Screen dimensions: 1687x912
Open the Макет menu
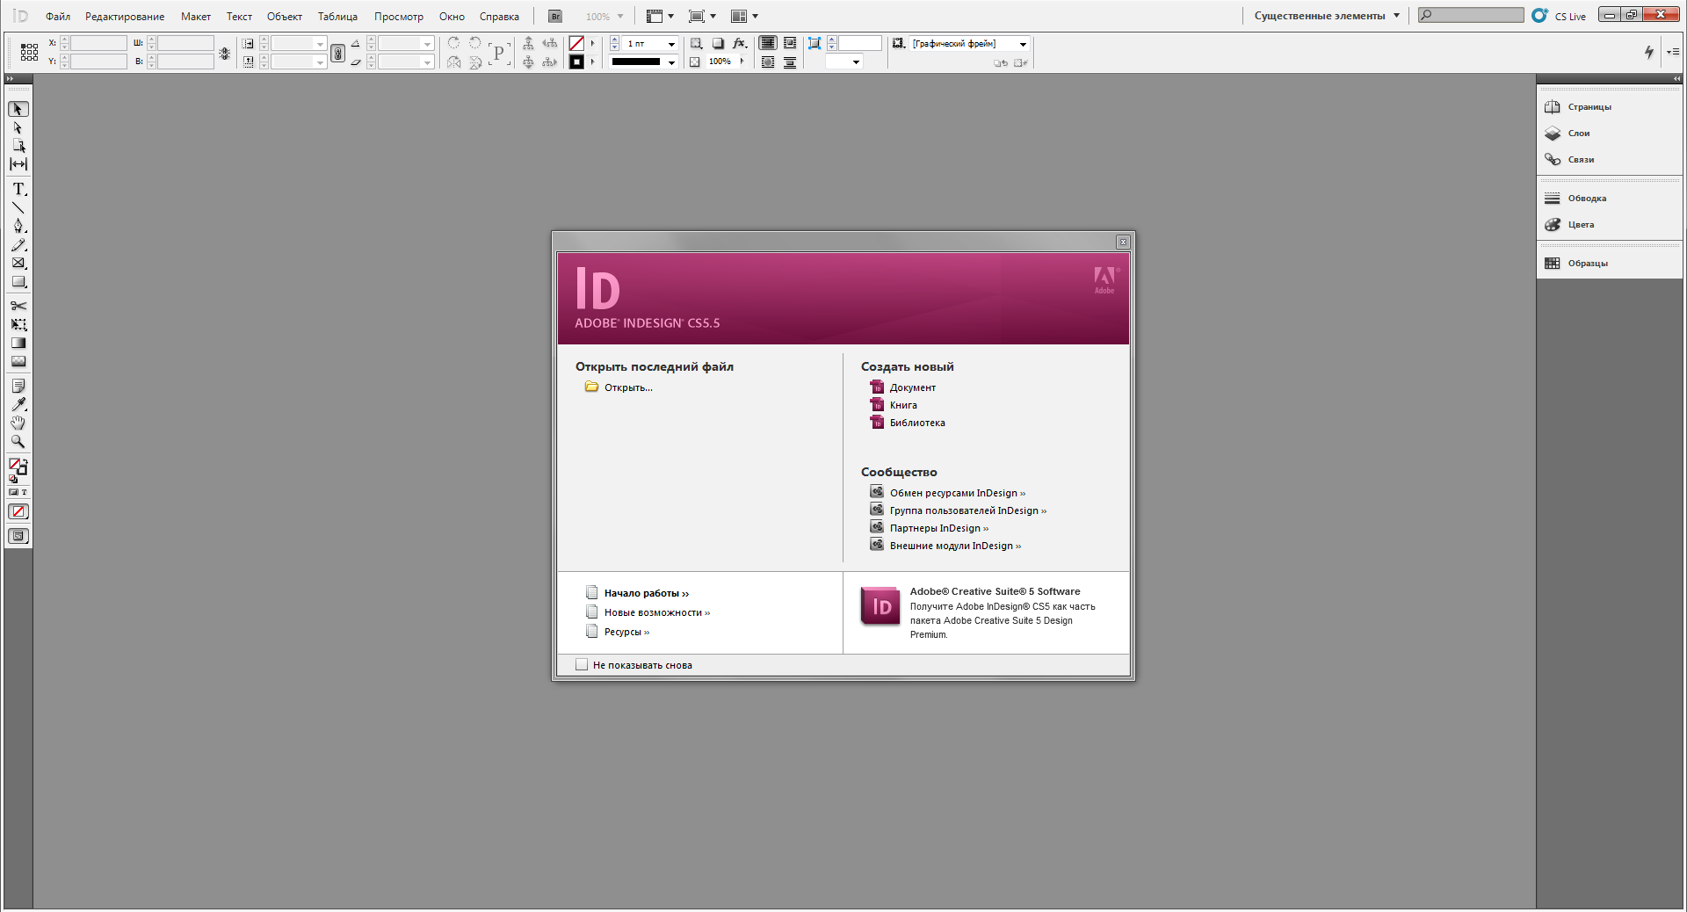point(195,17)
